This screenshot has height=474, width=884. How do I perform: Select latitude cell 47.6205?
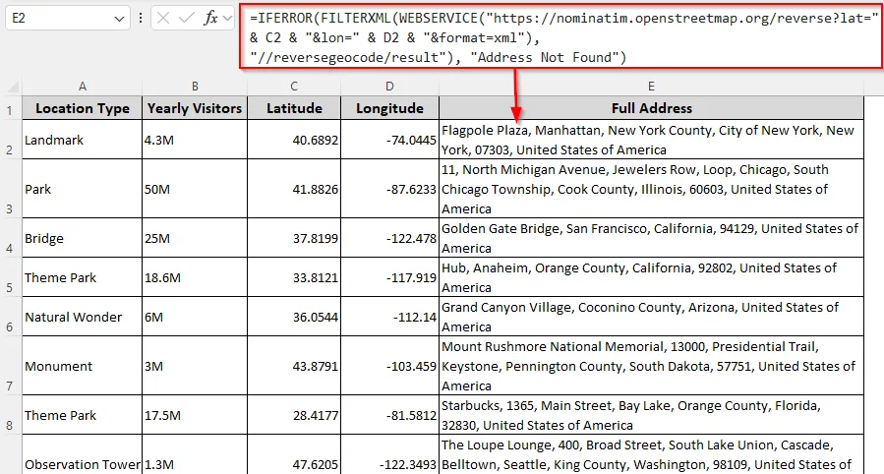pos(294,455)
